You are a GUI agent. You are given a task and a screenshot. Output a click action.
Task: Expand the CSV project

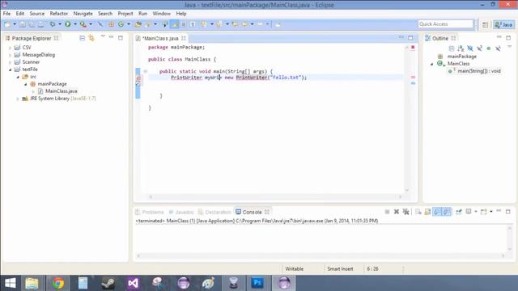(x=10, y=48)
